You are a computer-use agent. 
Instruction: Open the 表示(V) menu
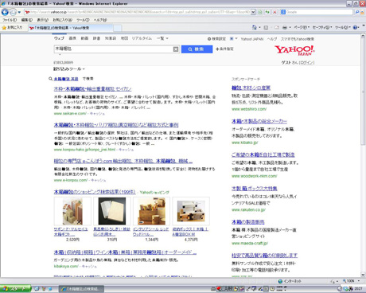42,20
